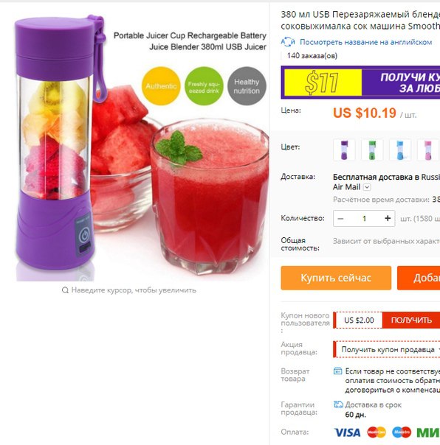Decrease quantity with the minus button
The image size is (440, 445).
(x=340, y=219)
